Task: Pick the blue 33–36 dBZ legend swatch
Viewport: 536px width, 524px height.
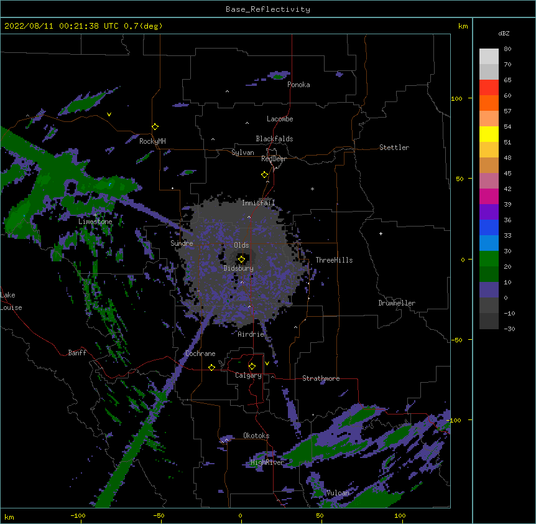Action: [489, 227]
